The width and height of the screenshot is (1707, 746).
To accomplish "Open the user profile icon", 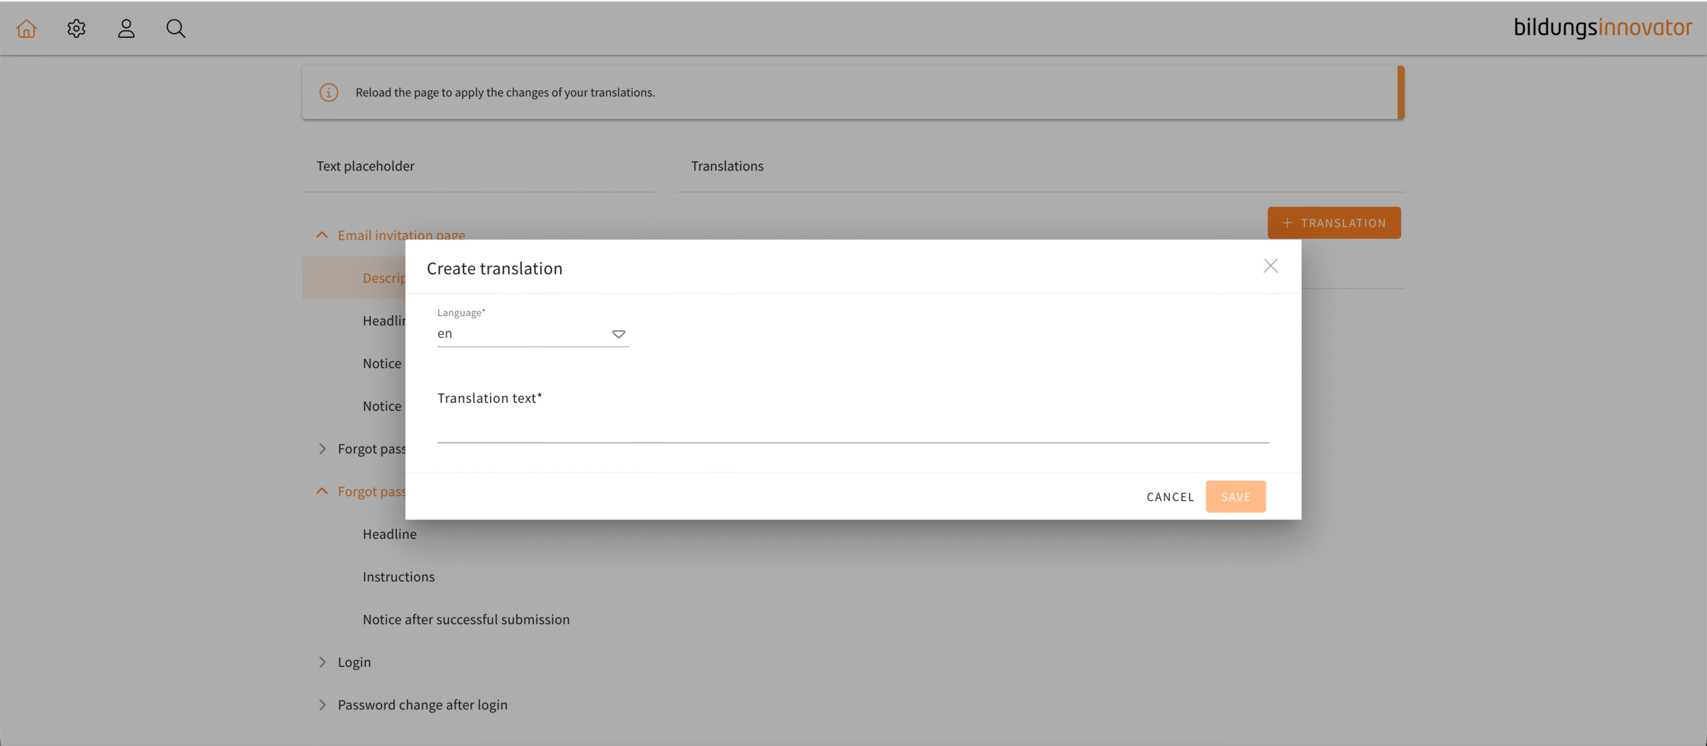I will point(126,29).
